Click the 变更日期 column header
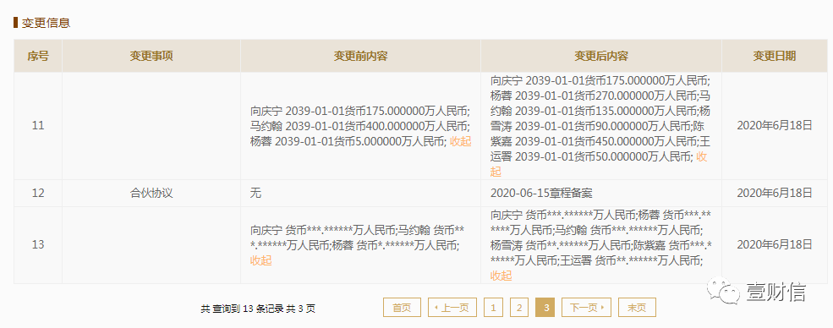 click(775, 56)
